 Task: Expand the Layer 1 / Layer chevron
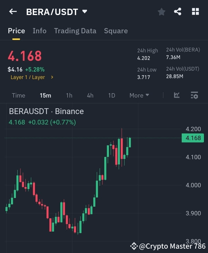click(x=52, y=77)
